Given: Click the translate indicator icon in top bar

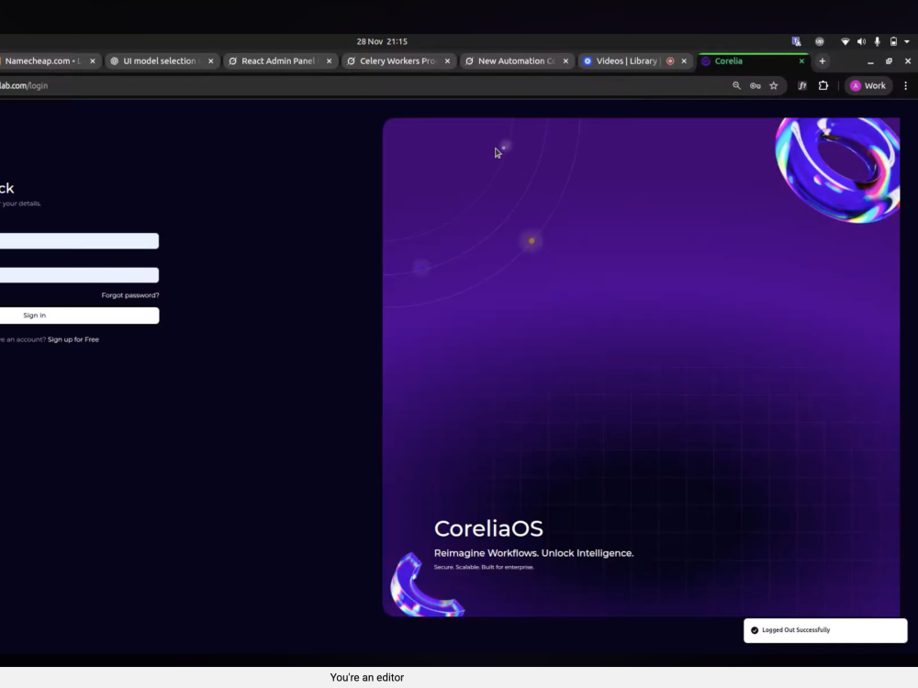Looking at the screenshot, I should point(796,41).
